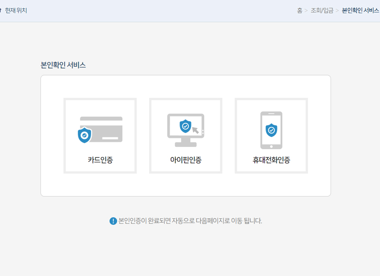Click the 본인인증이 완료되면 notice text
The height and width of the screenshot is (276, 380).
pos(190,221)
